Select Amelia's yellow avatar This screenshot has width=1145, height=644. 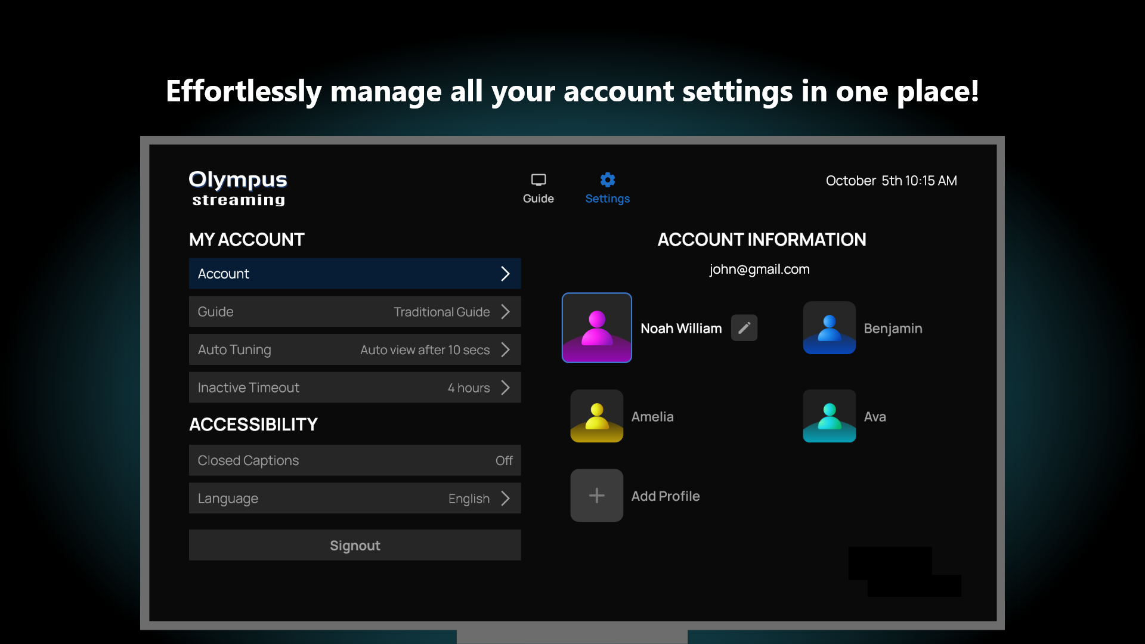[x=597, y=416]
